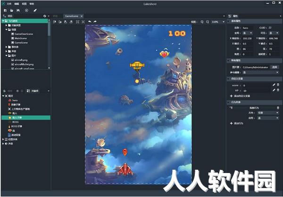Viewport: 283px width, 197px height.
Task: Click the zoom in magnifier icon
Action: point(202,22)
